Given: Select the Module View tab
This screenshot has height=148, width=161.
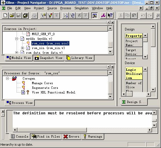Looking at the screenshot, I should 19,58.
